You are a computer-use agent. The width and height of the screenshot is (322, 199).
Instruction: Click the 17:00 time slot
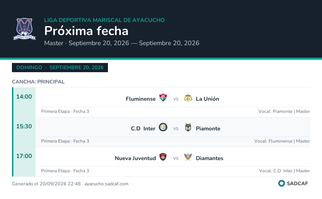24,156
